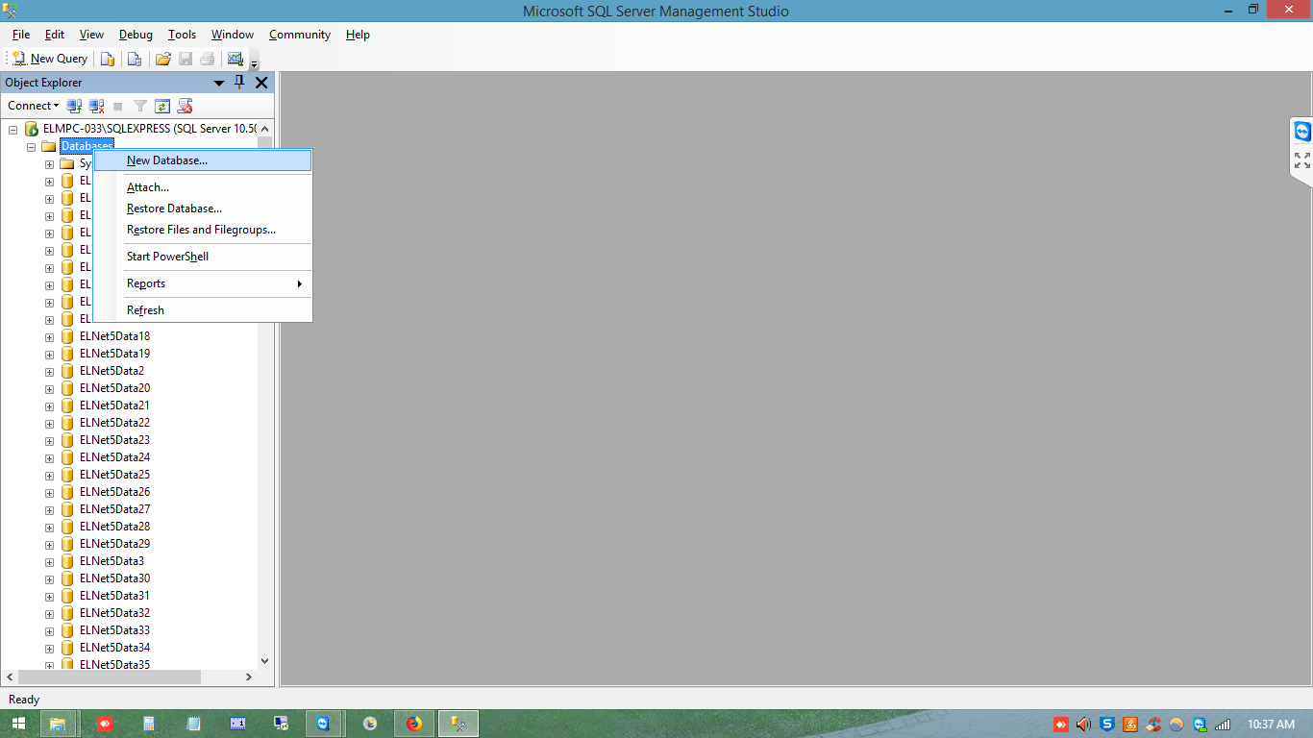Open the Window menu

pyautogui.click(x=233, y=35)
